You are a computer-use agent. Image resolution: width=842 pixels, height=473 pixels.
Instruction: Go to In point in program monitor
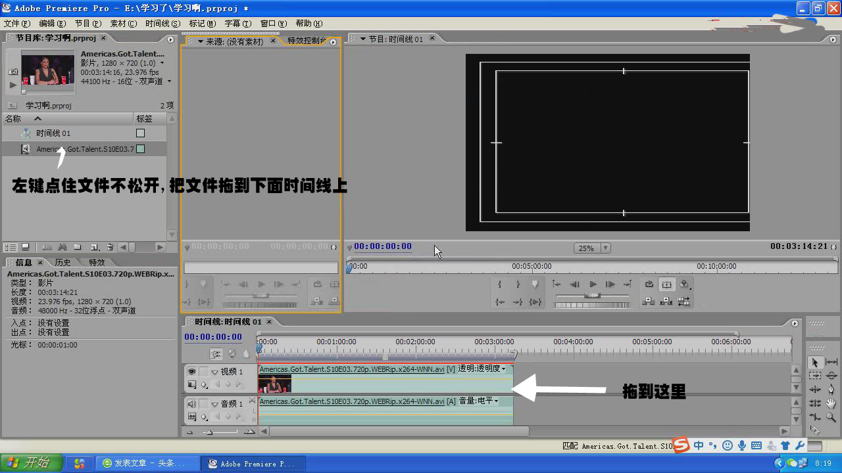coord(499,302)
